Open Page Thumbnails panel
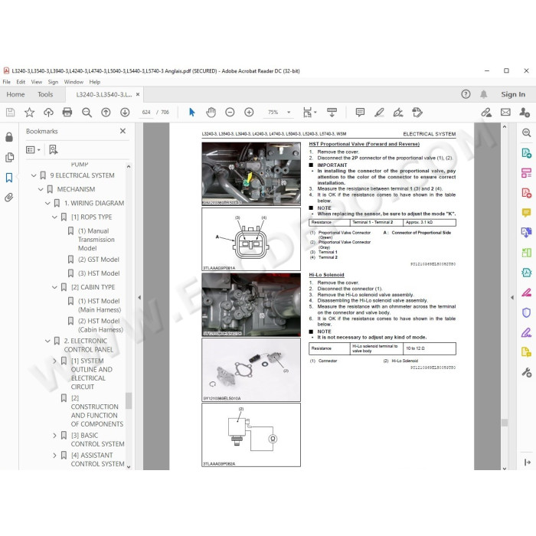536x536 pixels. [9, 157]
